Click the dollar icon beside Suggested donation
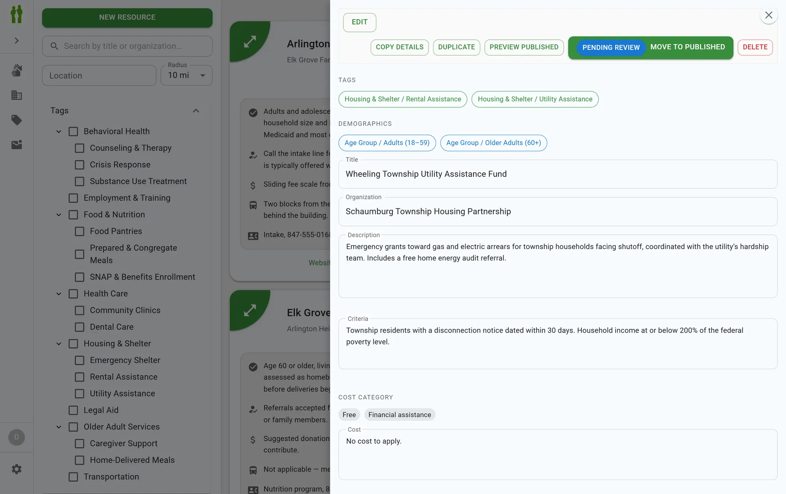 (x=253, y=440)
